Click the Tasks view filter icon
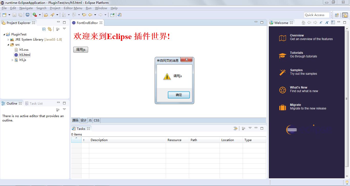This screenshot has width=350, height=186. (x=235, y=128)
